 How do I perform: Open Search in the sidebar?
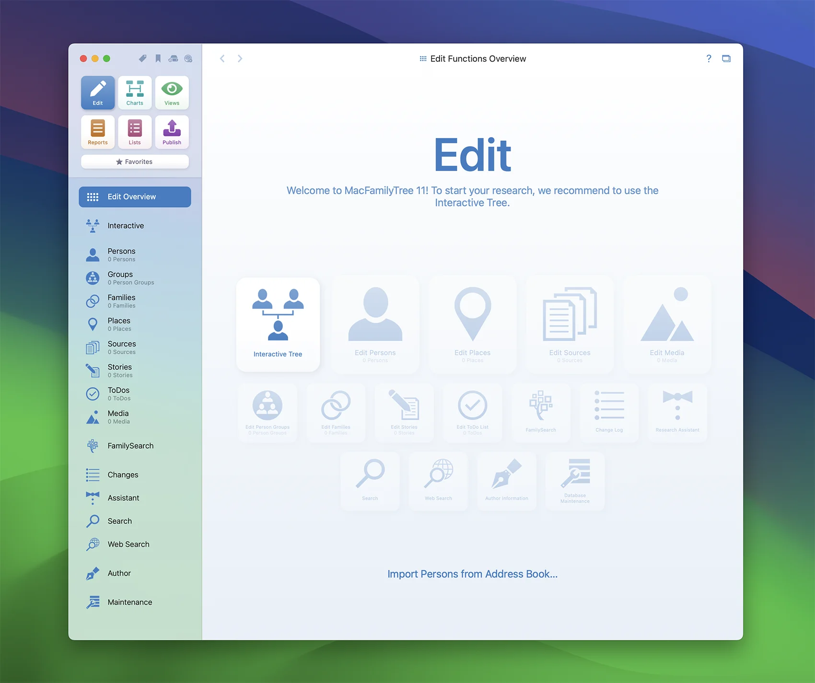135,521
